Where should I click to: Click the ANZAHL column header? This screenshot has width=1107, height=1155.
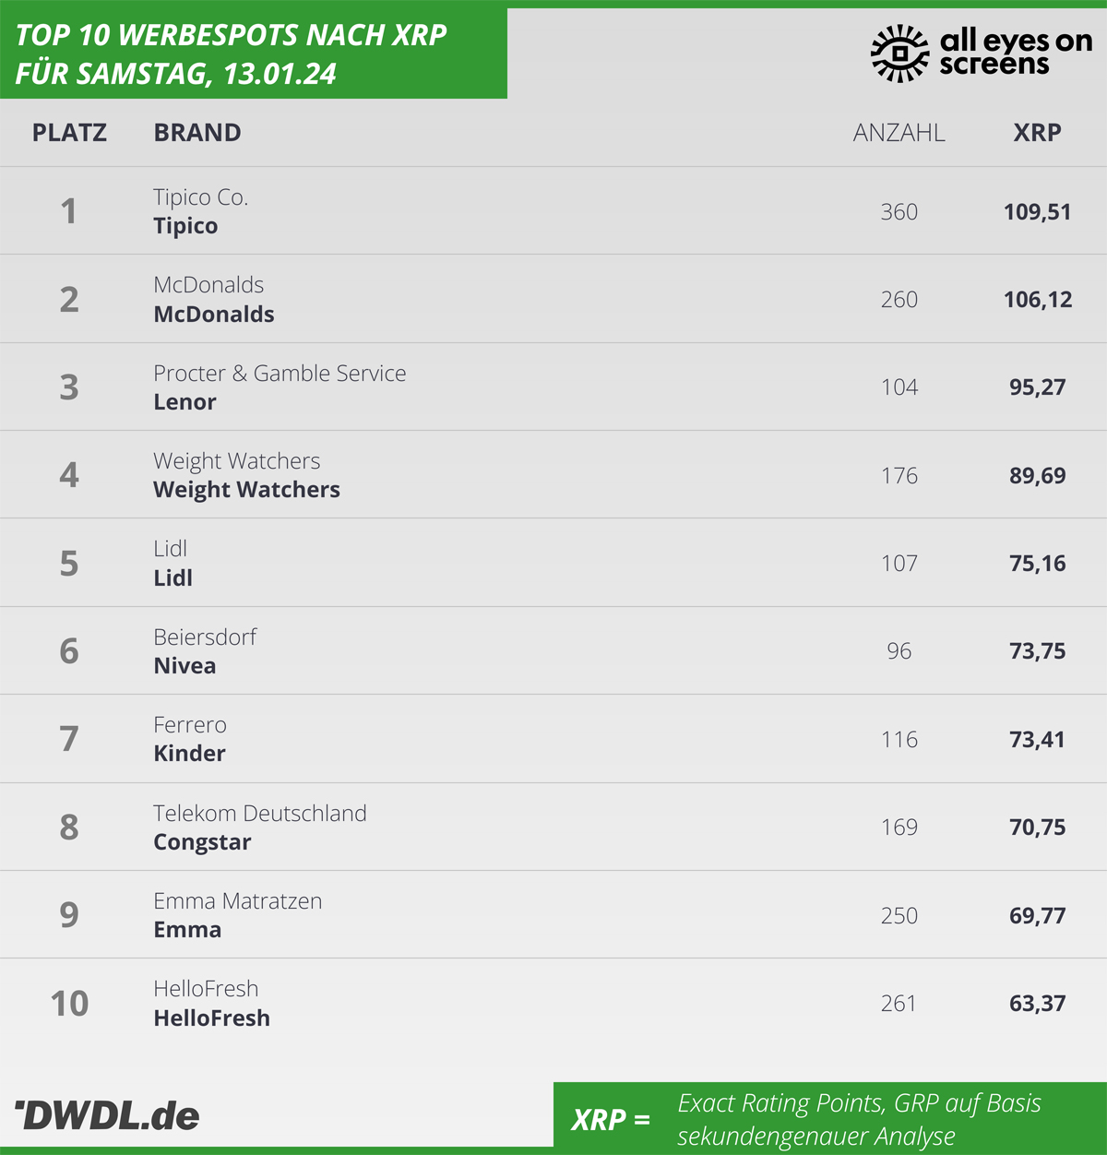pos(899,133)
